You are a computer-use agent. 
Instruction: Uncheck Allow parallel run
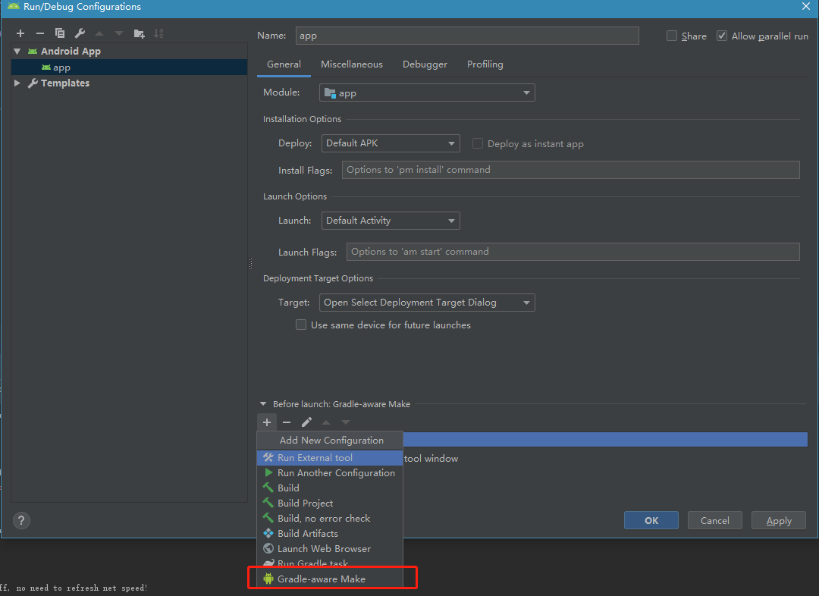(721, 36)
